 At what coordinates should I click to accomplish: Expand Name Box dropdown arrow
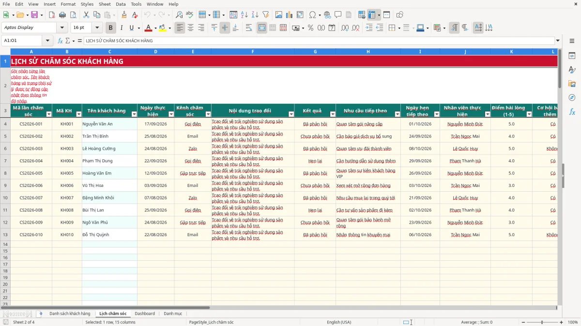[47, 41]
